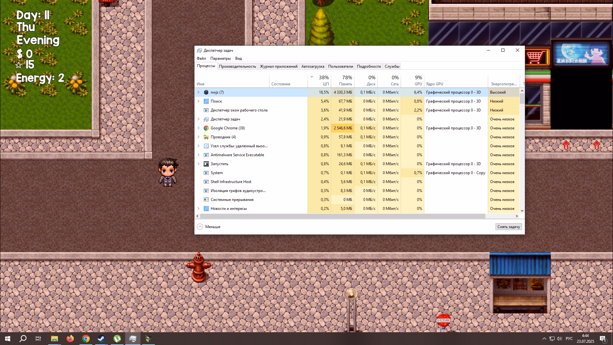This screenshot has height=345, width=613.
Task: Sort by the GPU column header
Action: click(412, 81)
